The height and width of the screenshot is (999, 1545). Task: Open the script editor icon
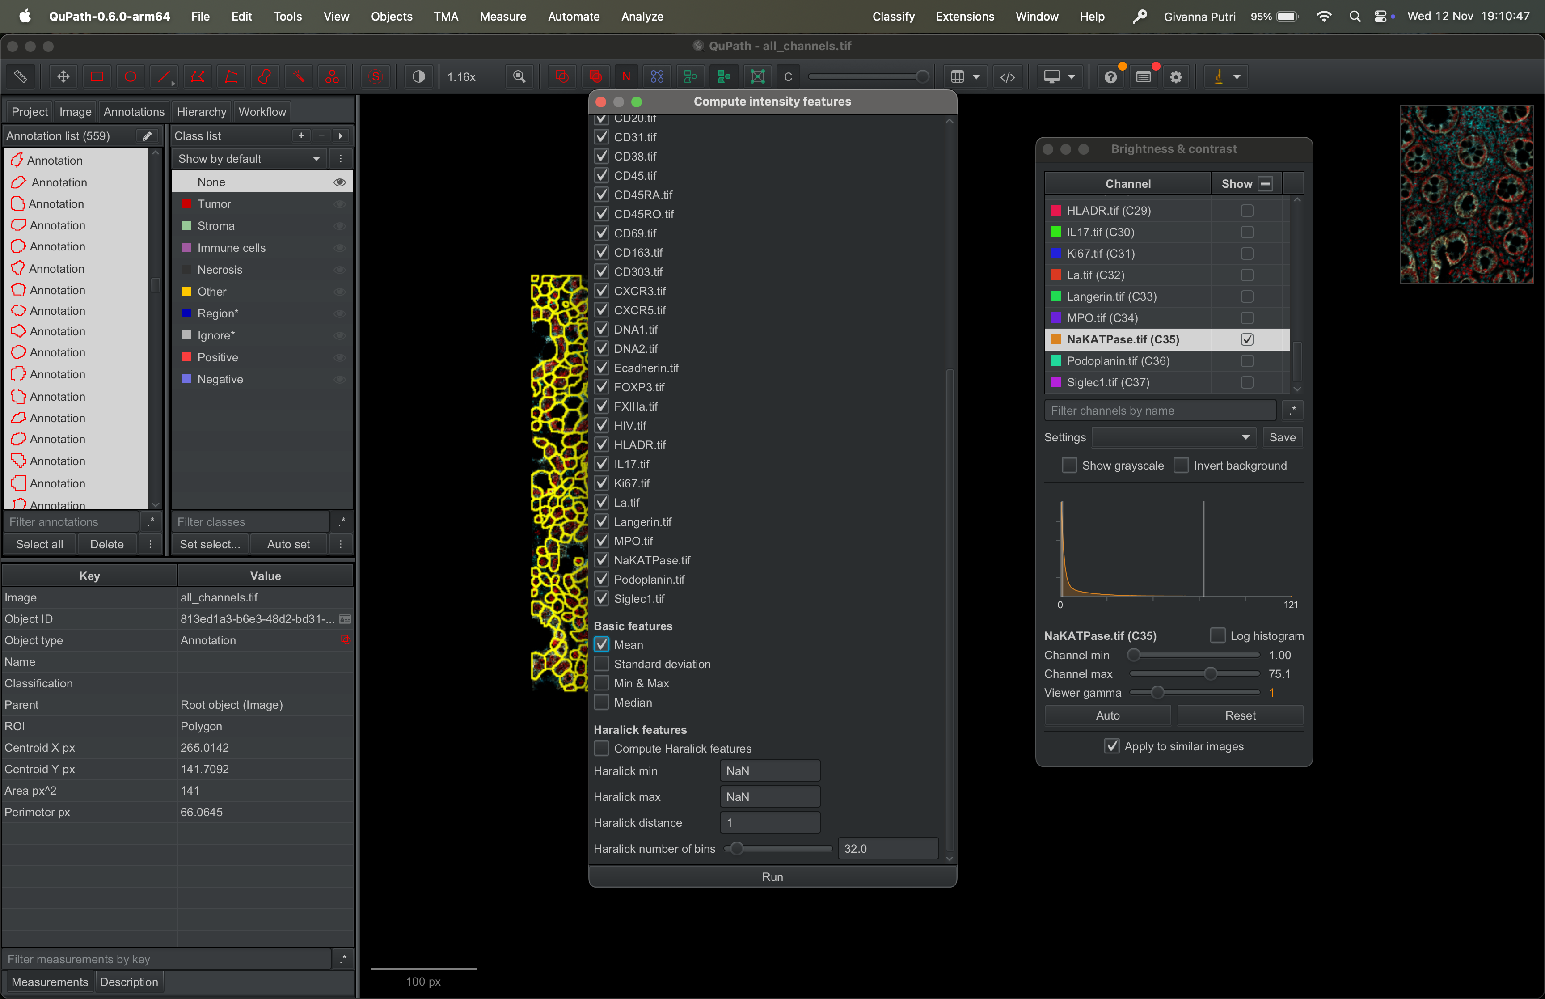1007,76
